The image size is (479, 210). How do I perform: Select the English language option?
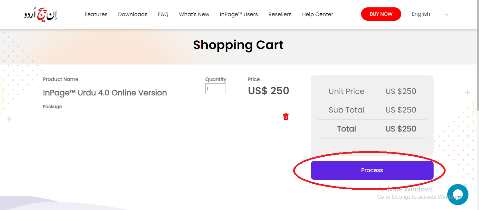pos(421,14)
